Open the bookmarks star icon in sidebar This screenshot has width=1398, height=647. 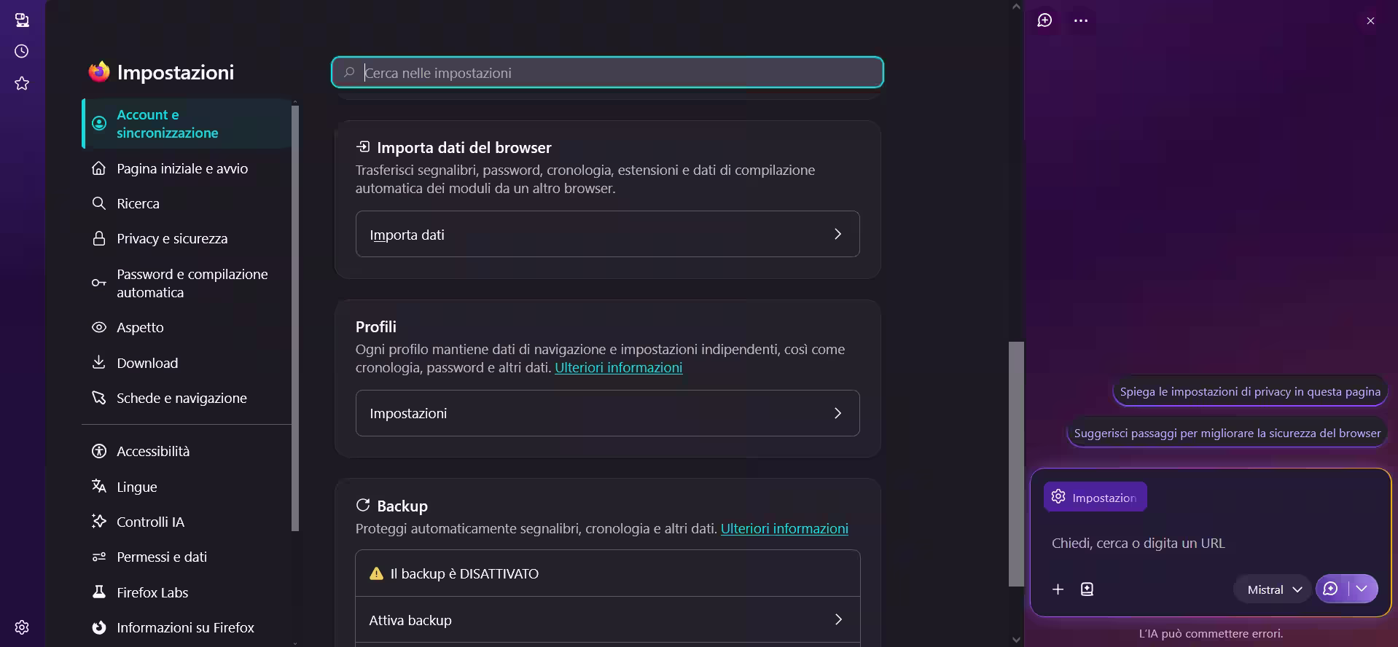(22, 83)
